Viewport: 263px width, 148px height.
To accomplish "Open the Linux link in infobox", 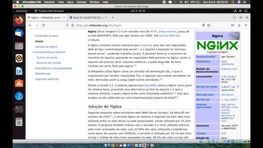I will pos(235,107).
